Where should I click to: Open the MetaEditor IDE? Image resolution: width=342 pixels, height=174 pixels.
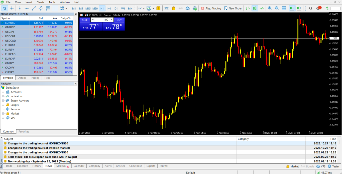[x=166, y=8]
